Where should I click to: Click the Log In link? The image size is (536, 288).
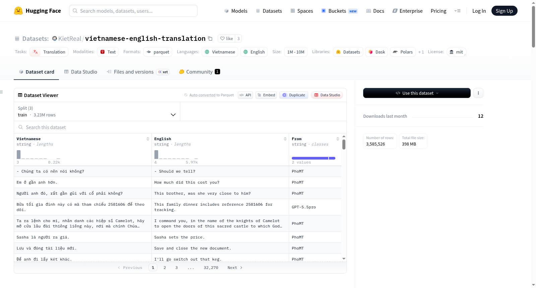[479, 11]
